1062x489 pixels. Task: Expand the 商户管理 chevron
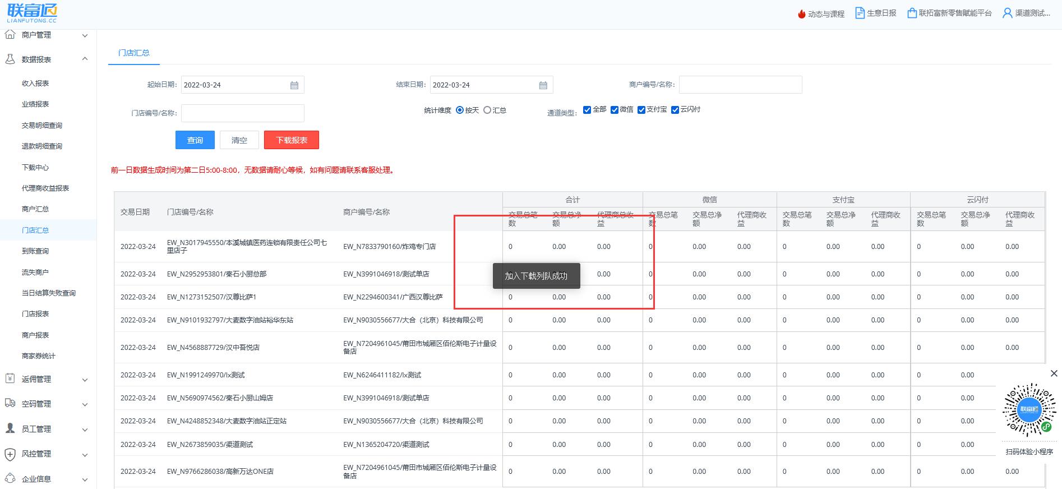(x=85, y=35)
